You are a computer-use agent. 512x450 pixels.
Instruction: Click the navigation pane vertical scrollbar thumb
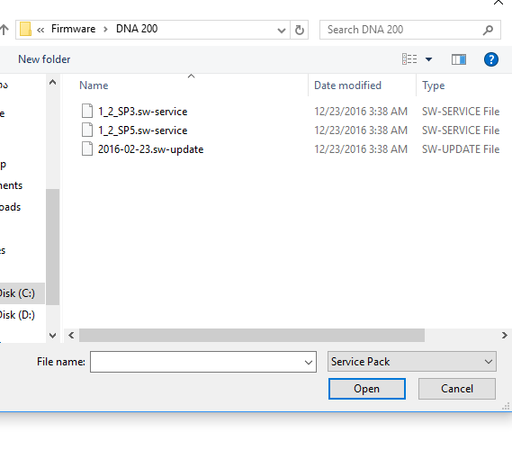pyautogui.click(x=52, y=247)
